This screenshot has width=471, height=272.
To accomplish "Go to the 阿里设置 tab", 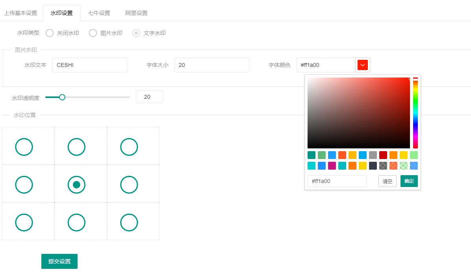I will (x=136, y=13).
